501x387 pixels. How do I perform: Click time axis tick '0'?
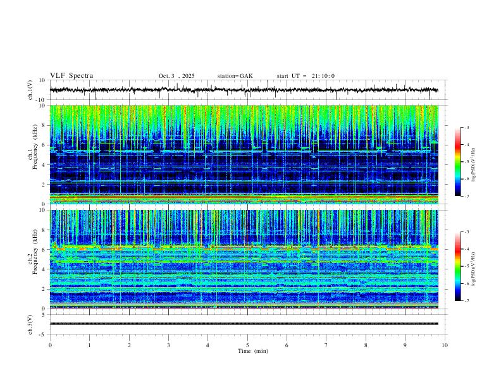pyautogui.click(x=50, y=345)
